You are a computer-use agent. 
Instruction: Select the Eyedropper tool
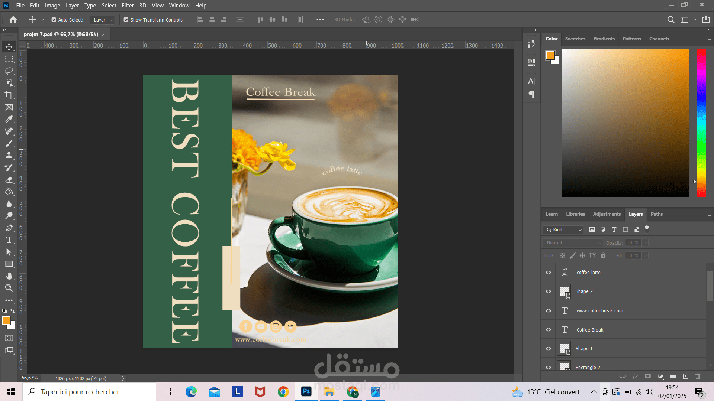click(x=9, y=119)
